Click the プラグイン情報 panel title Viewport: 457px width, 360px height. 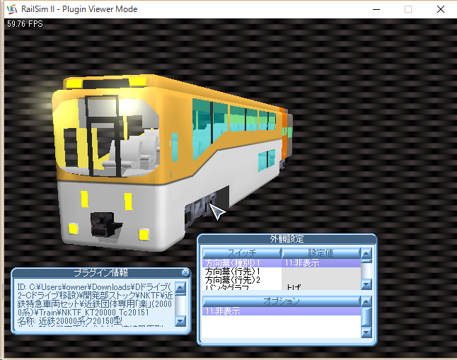(101, 272)
